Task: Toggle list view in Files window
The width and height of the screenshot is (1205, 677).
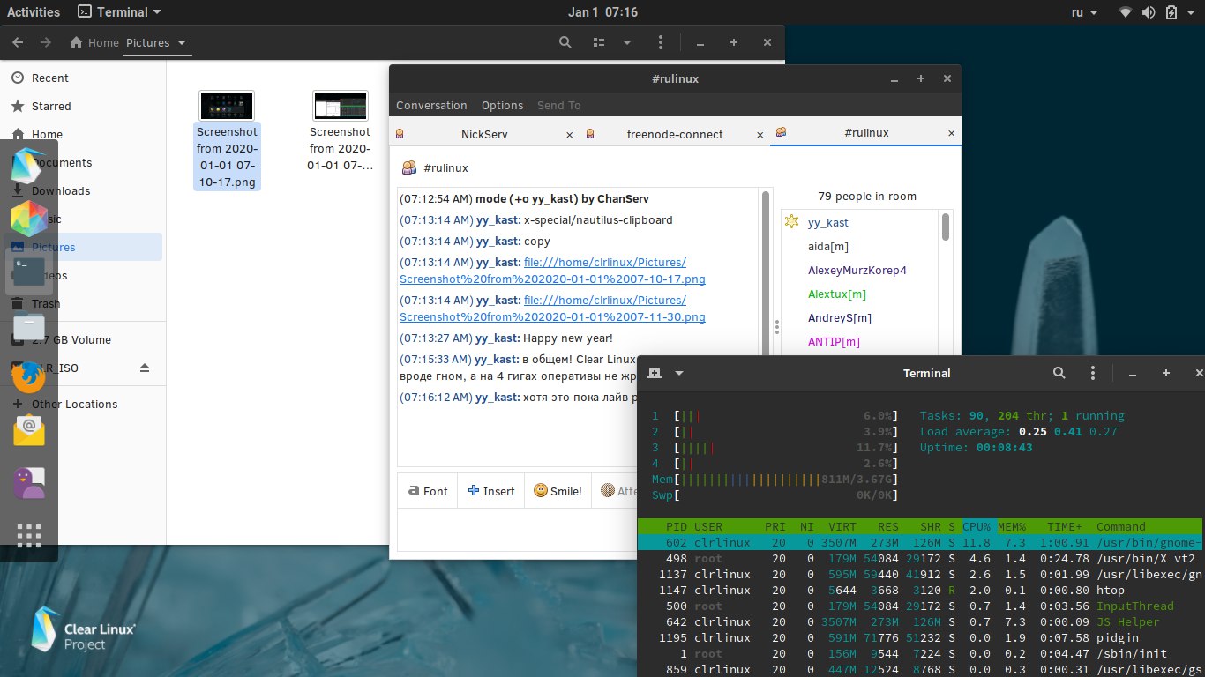Action: tap(599, 42)
